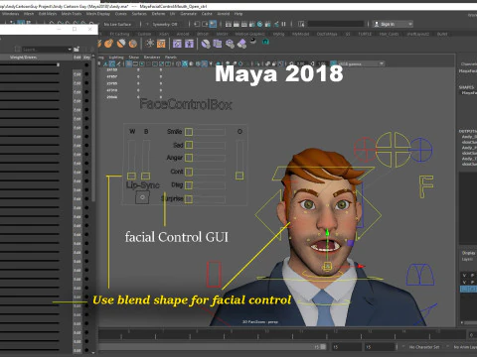Screen dimensions: 477x357
Task: Open the Deform menu
Action: [x=158, y=14]
